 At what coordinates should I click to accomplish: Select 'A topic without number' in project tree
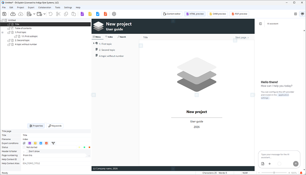tap(26, 44)
